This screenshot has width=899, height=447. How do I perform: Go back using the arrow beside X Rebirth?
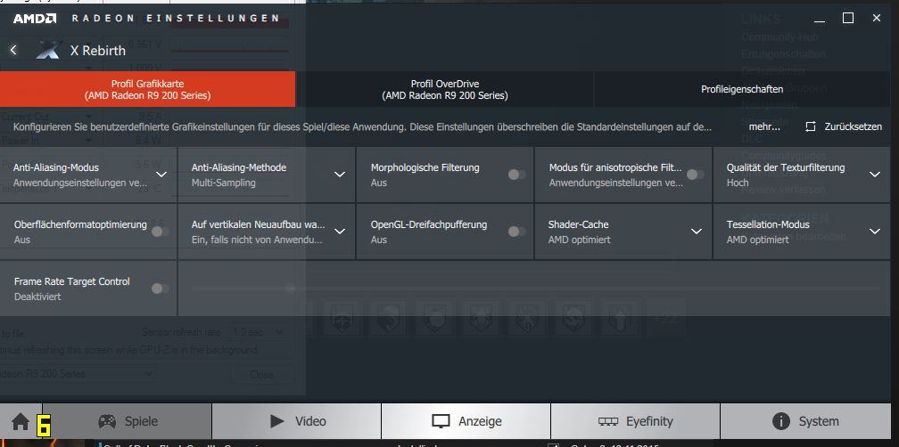click(13, 51)
